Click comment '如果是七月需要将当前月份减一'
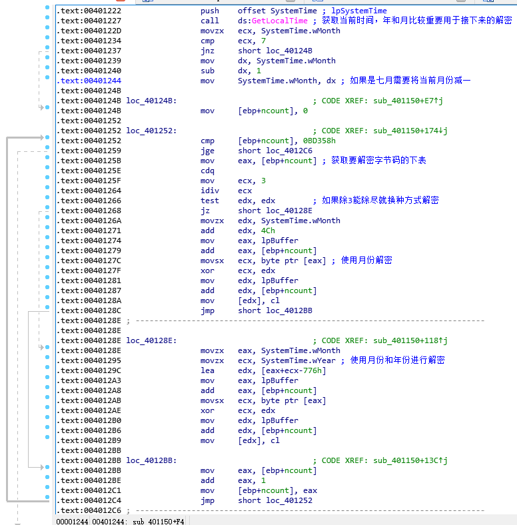Screen dimensions: 517x525 pos(410,81)
